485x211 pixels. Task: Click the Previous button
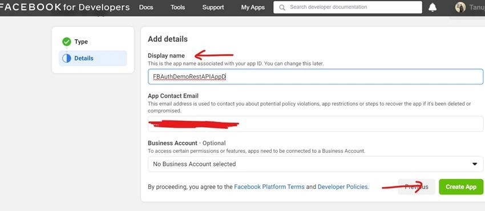(417, 186)
